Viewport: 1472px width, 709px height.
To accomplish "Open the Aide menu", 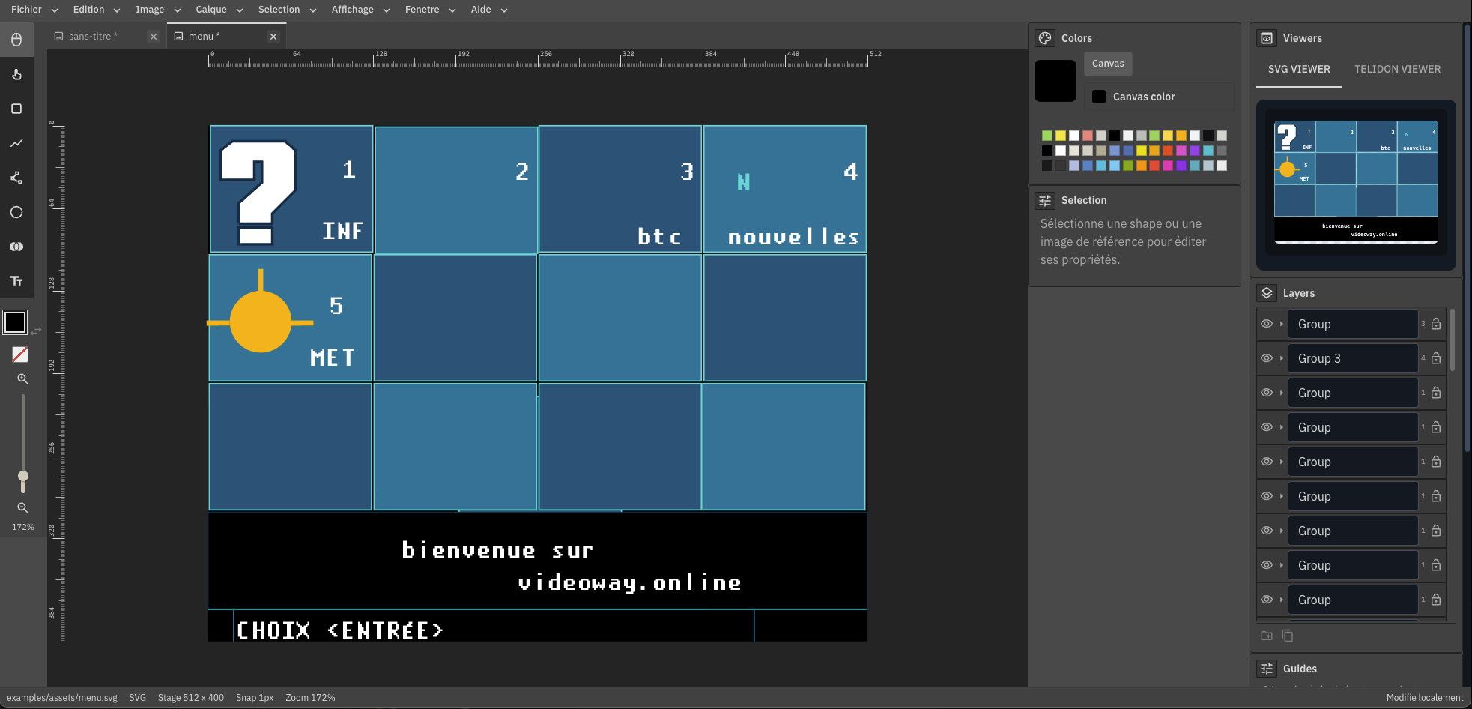I will 488,10.
